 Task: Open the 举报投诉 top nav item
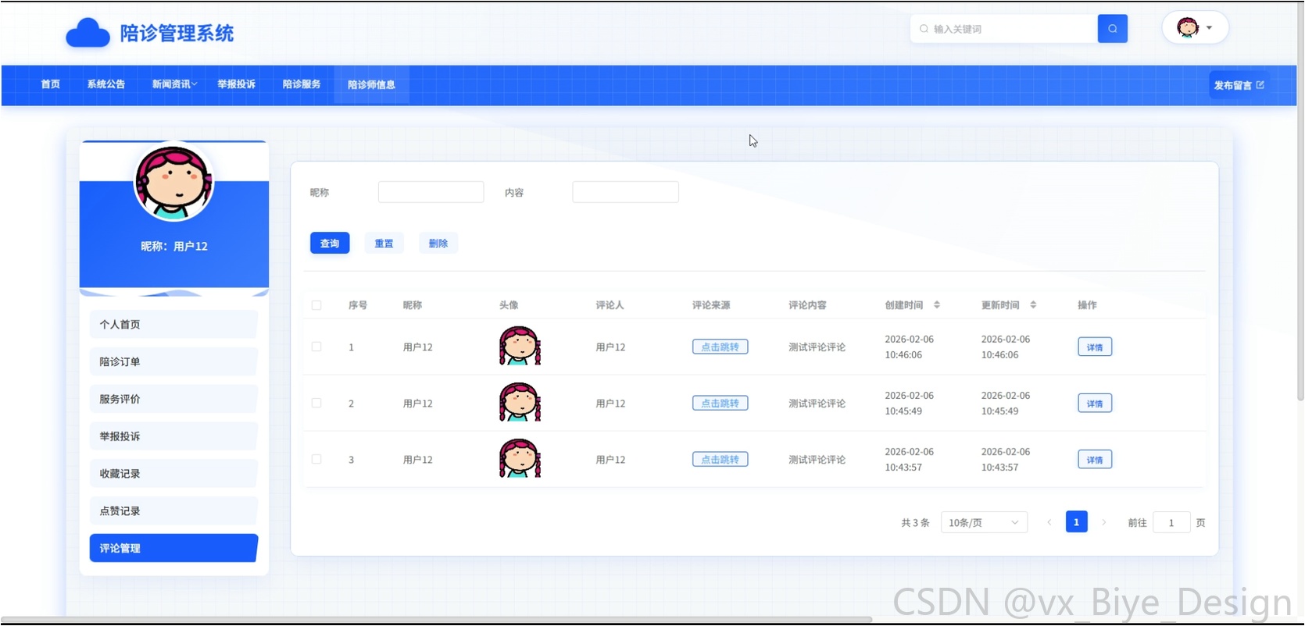[236, 84]
